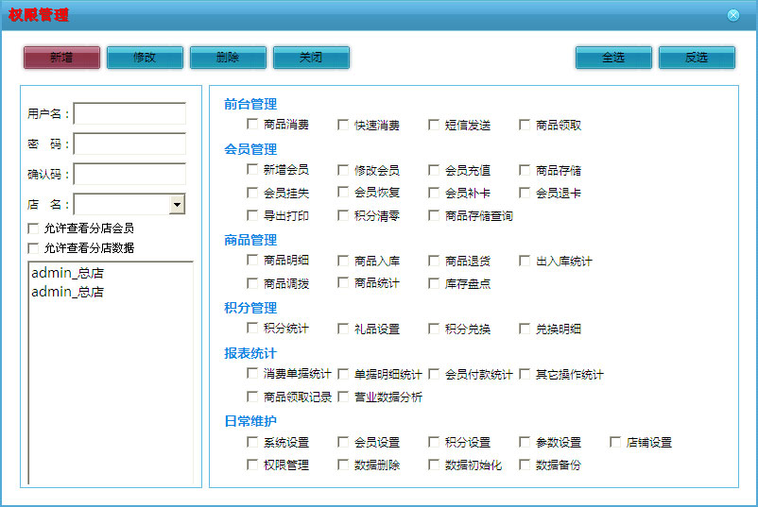This screenshot has height=507, width=758.
Task: Check 库存盘点 permission
Action: [434, 283]
